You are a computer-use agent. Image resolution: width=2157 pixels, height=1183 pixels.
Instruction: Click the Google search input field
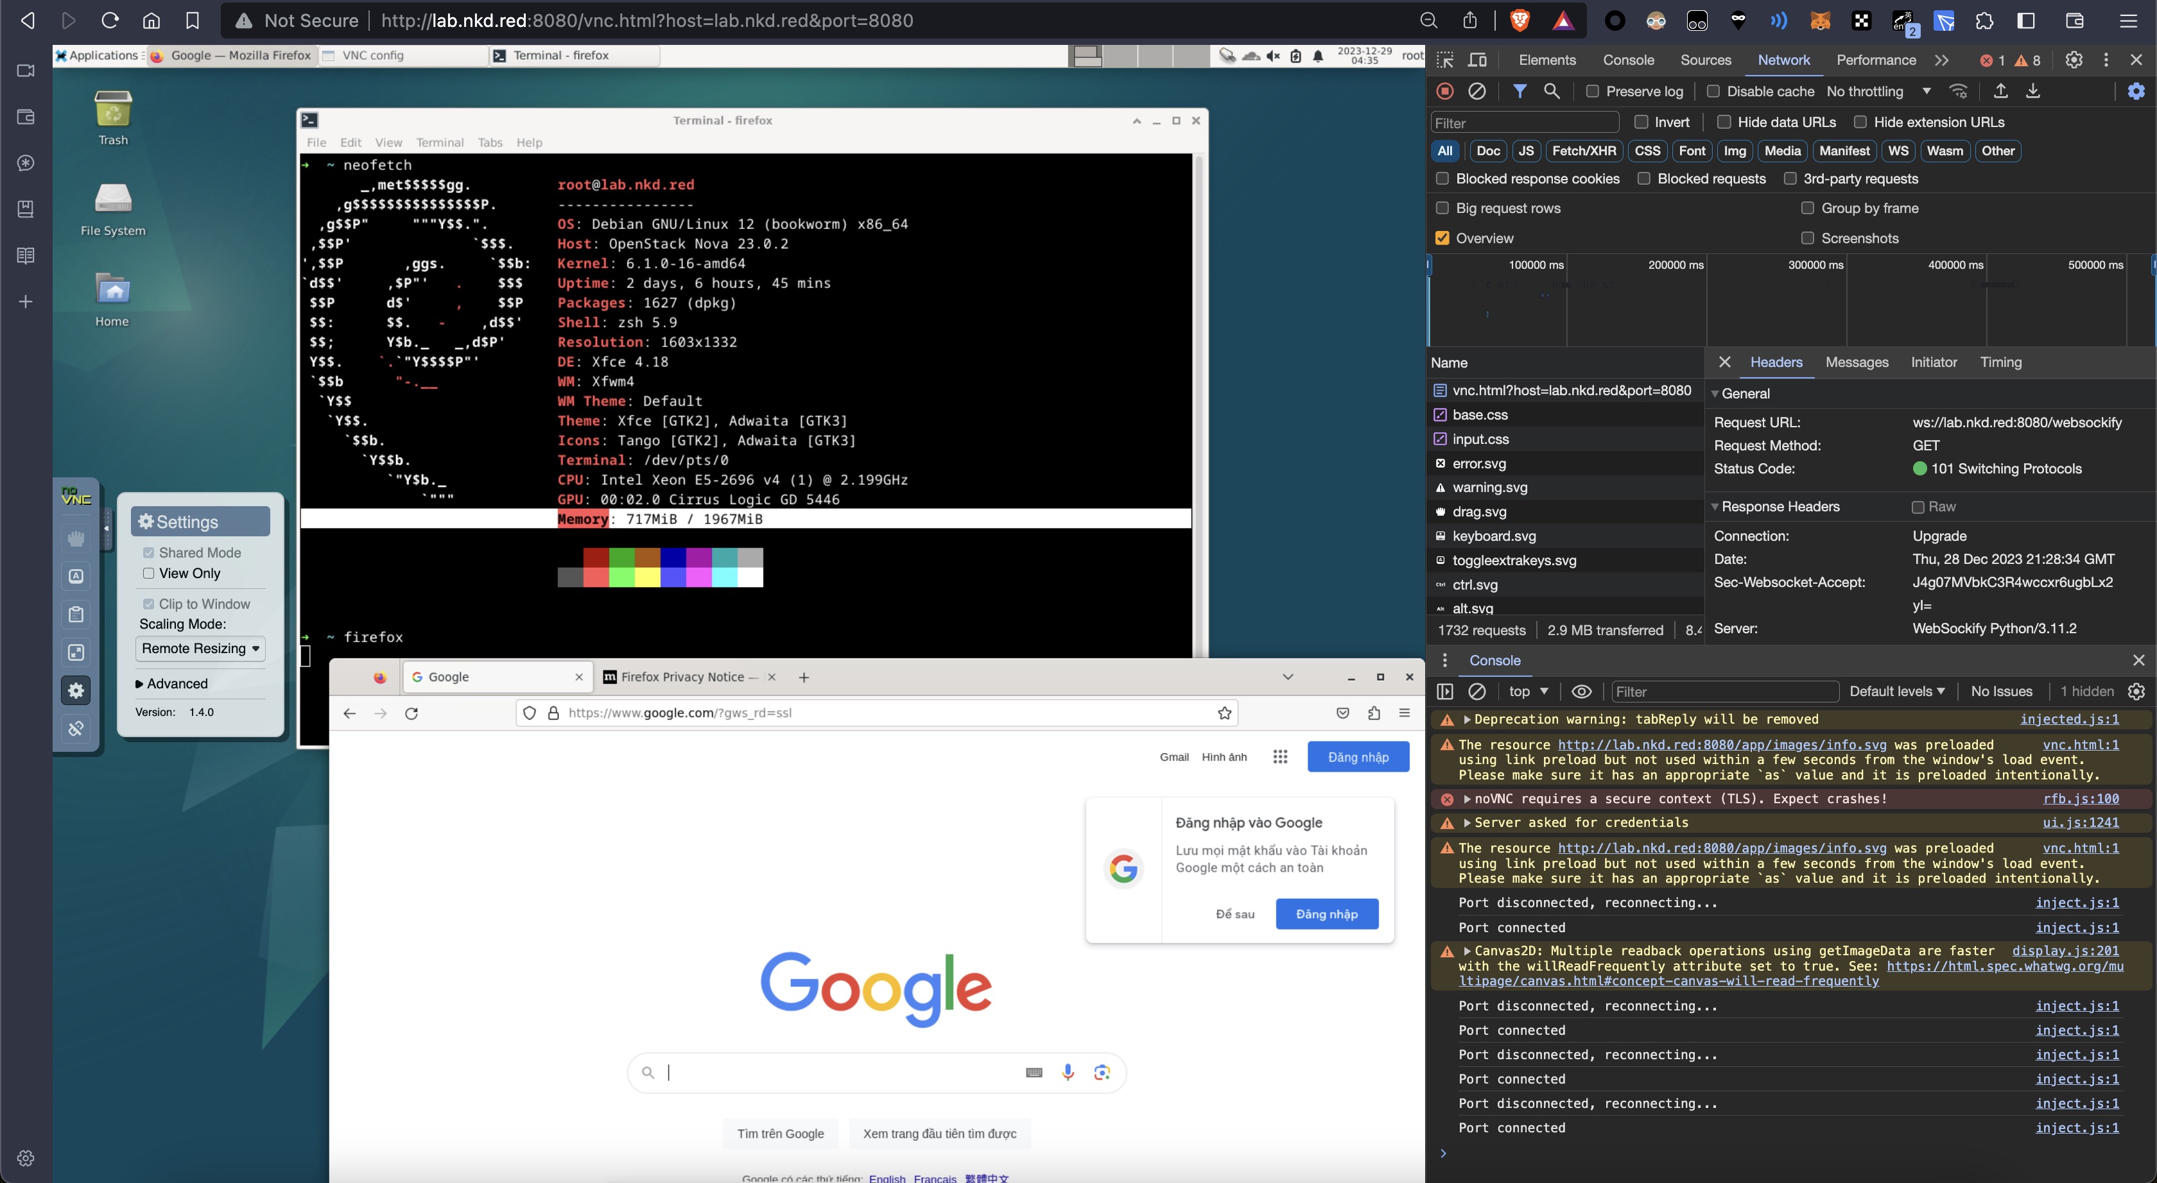click(837, 1072)
